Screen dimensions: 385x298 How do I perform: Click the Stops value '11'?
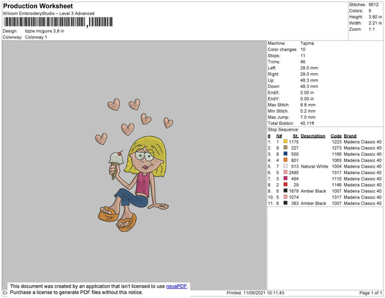pyautogui.click(x=303, y=56)
